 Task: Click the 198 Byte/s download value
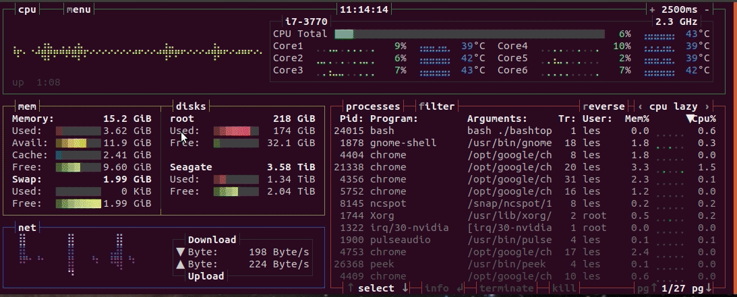(x=279, y=252)
